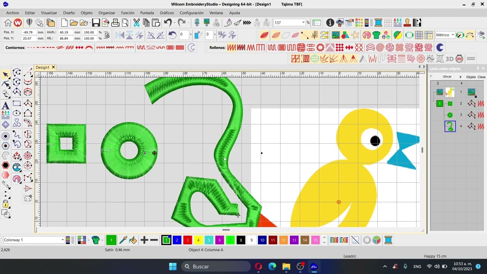Click the green T-shirt icon by the palette
Image resolution: width=487 pixels, height=274 pixels.
pyautogui.click(x=95, y=240)
